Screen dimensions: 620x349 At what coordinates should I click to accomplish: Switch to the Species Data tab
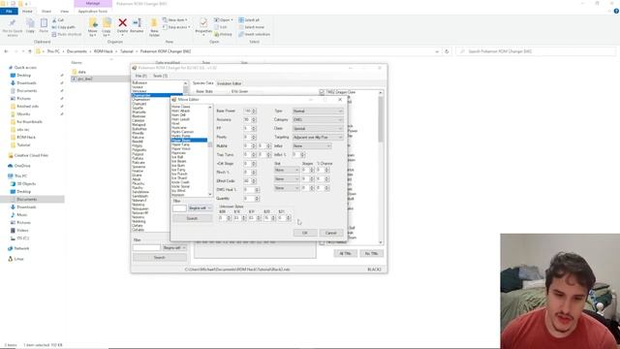(x=202, y=83)
